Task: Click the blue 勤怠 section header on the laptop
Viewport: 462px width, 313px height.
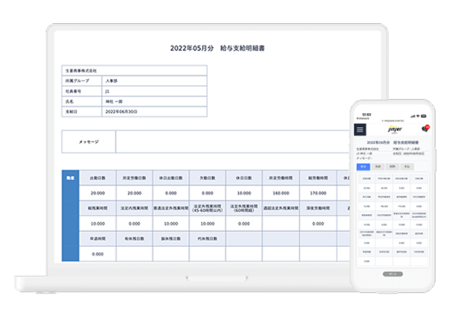Action: click(70, 214)
